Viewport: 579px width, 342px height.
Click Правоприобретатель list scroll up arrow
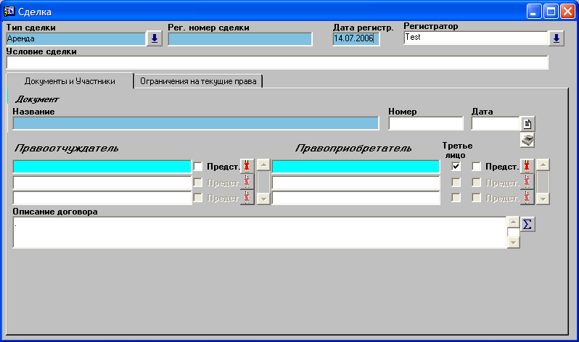(543, 164)
